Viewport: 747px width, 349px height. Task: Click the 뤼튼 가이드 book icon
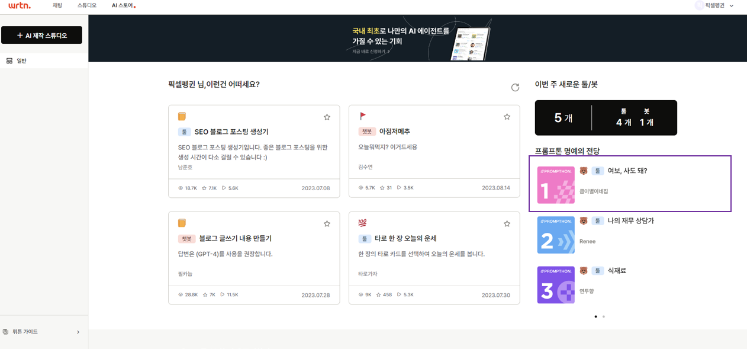[x=6, y=332]
